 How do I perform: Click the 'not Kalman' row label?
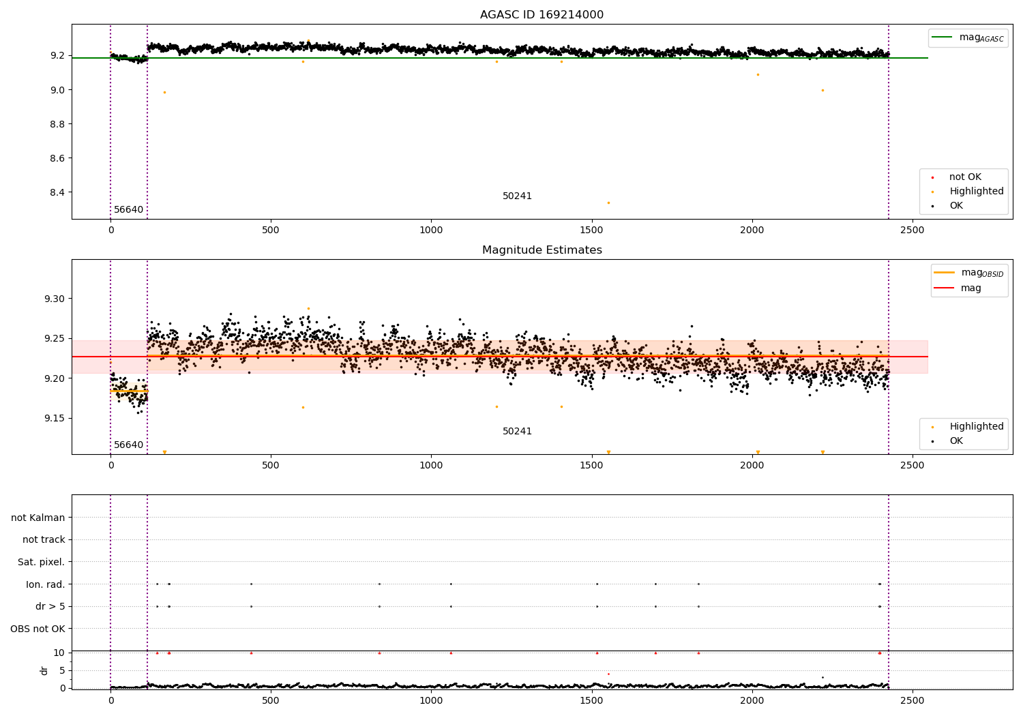[x=38, y=518]
